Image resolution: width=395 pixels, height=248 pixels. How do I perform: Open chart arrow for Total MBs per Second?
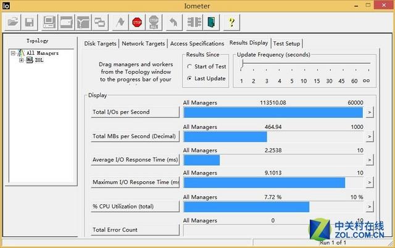(369, 136)
